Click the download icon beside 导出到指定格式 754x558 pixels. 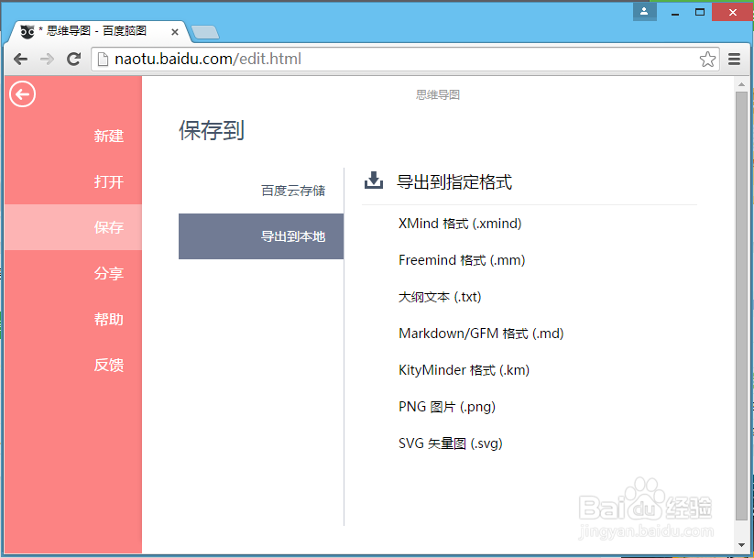click(x=374, y=181)
